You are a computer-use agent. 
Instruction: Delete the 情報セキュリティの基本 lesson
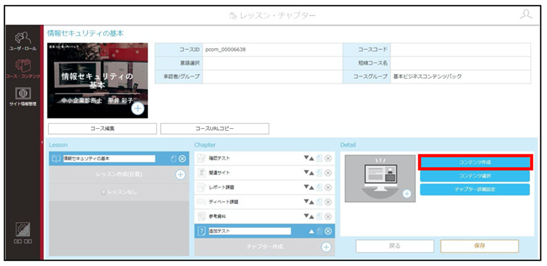click(x=182, y=158)
